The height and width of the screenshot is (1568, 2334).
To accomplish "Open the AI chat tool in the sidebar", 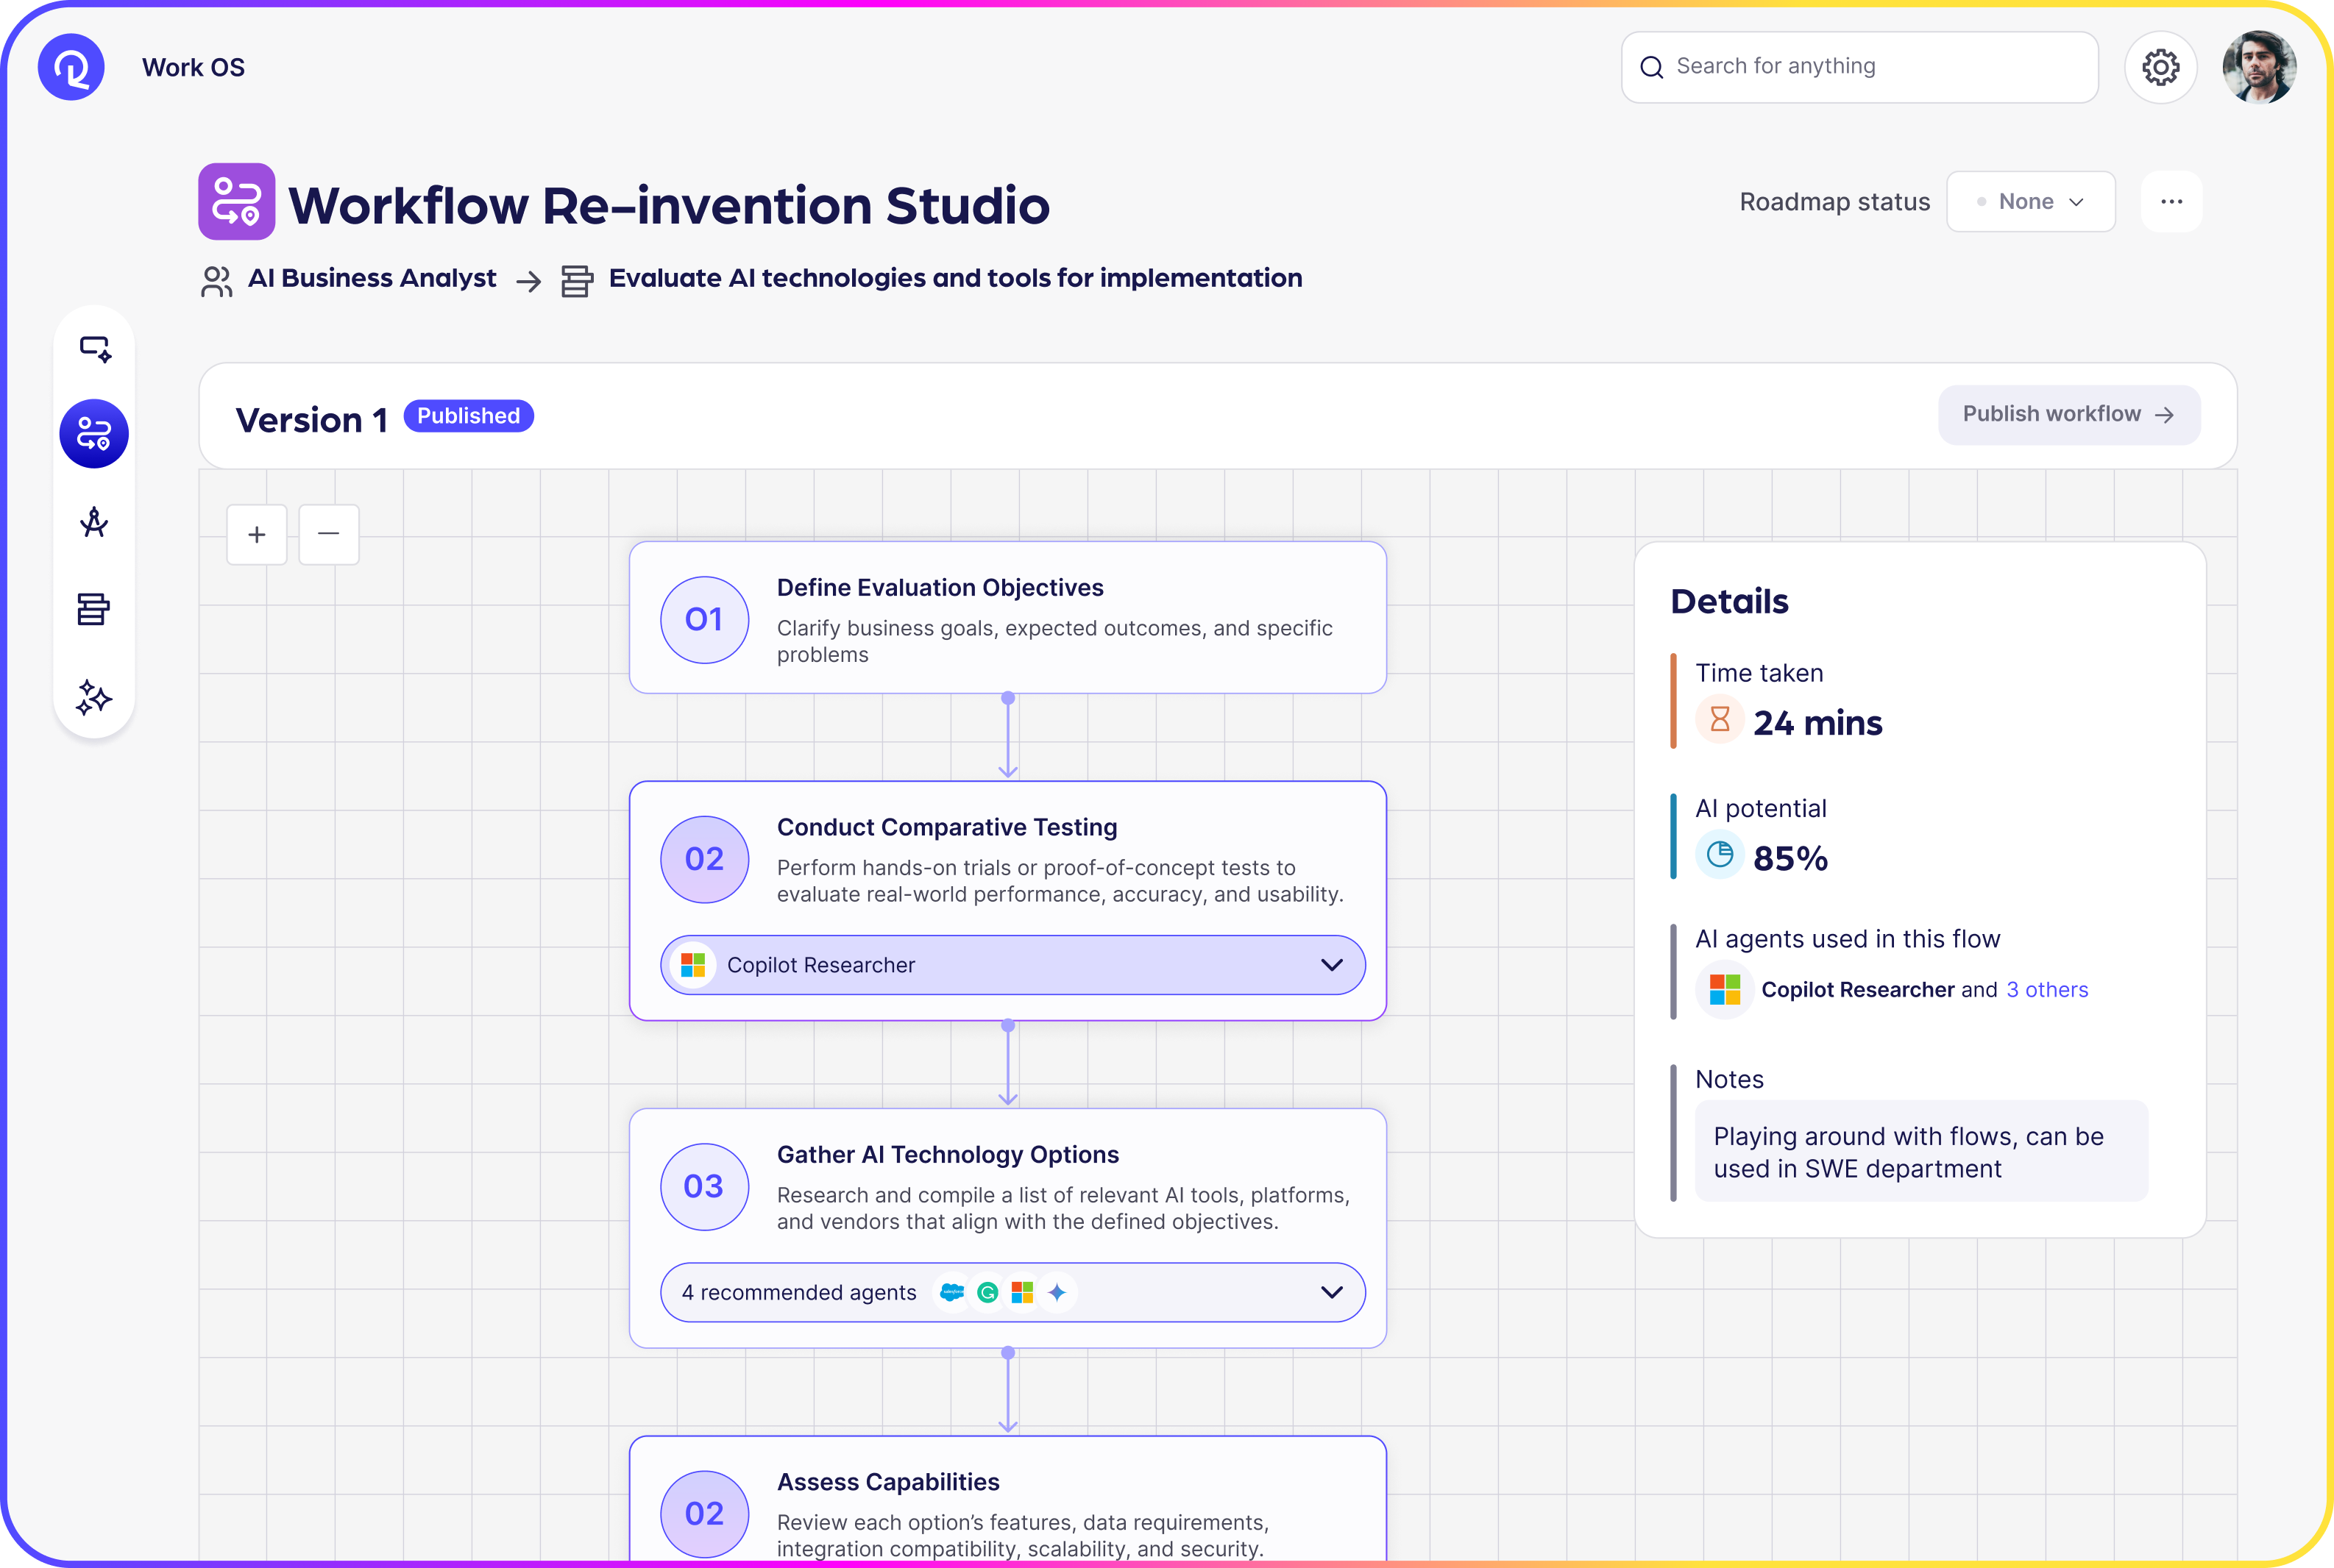I will [94, 348].
